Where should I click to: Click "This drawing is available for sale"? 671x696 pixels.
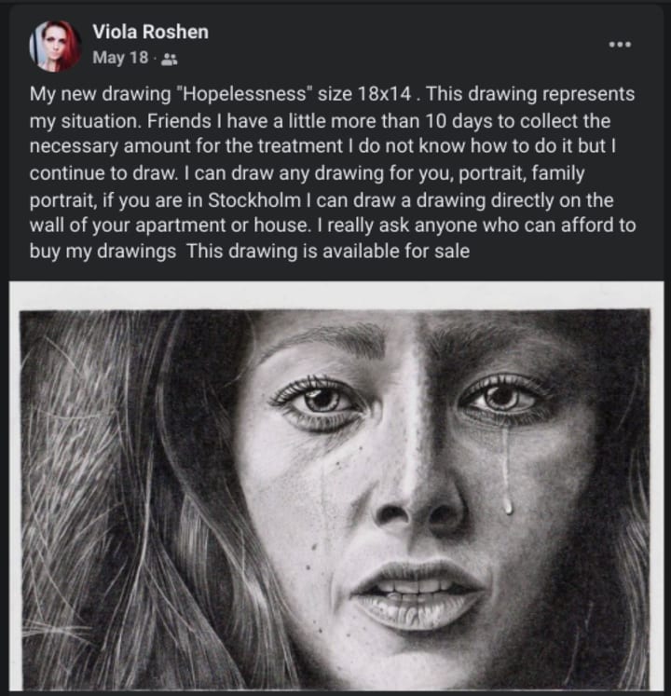328,252
